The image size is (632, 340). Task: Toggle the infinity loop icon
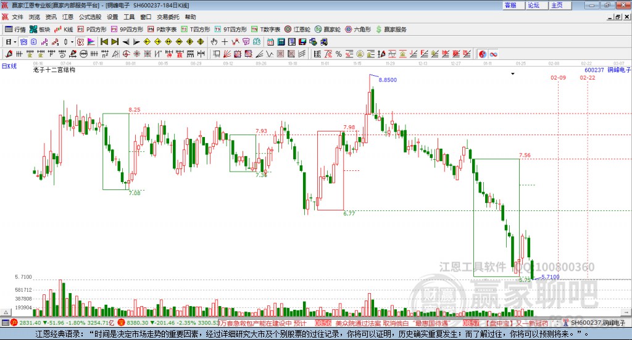493,54
